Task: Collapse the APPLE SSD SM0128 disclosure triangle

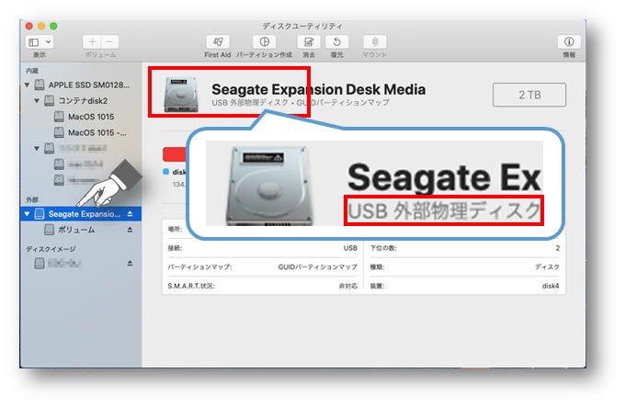Action: (x=27, y=85)
